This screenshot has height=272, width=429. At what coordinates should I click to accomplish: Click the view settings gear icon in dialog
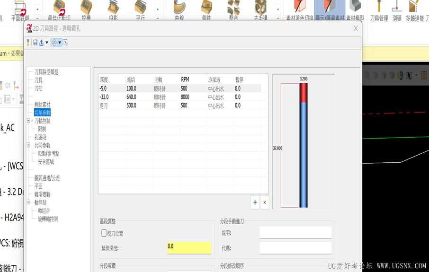[x=54, y=43]
